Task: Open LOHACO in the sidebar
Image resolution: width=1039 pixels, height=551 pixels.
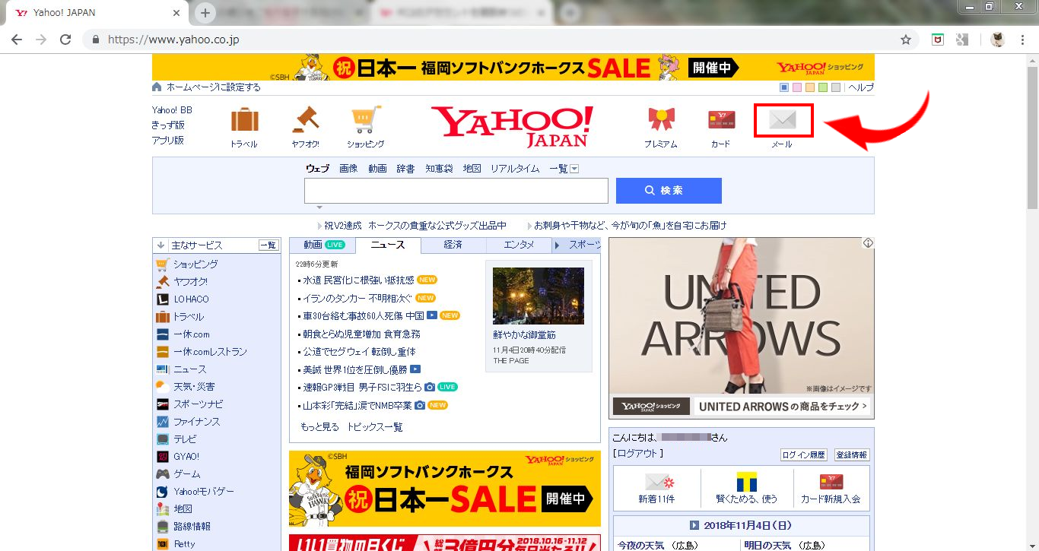Action: click(x=191, y=299)
